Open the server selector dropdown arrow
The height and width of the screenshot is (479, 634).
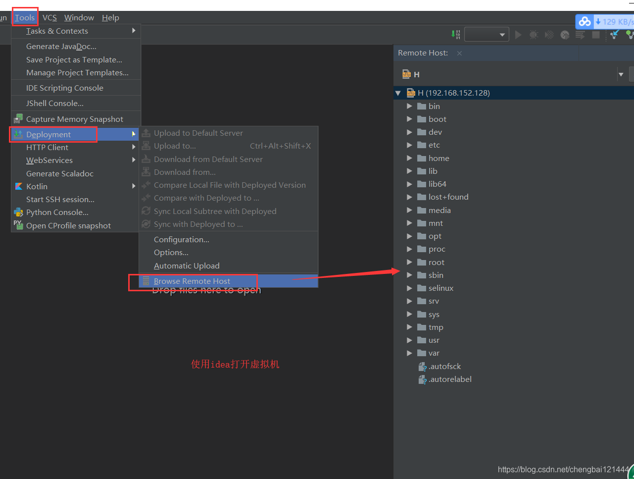click(x=621, y=75)
